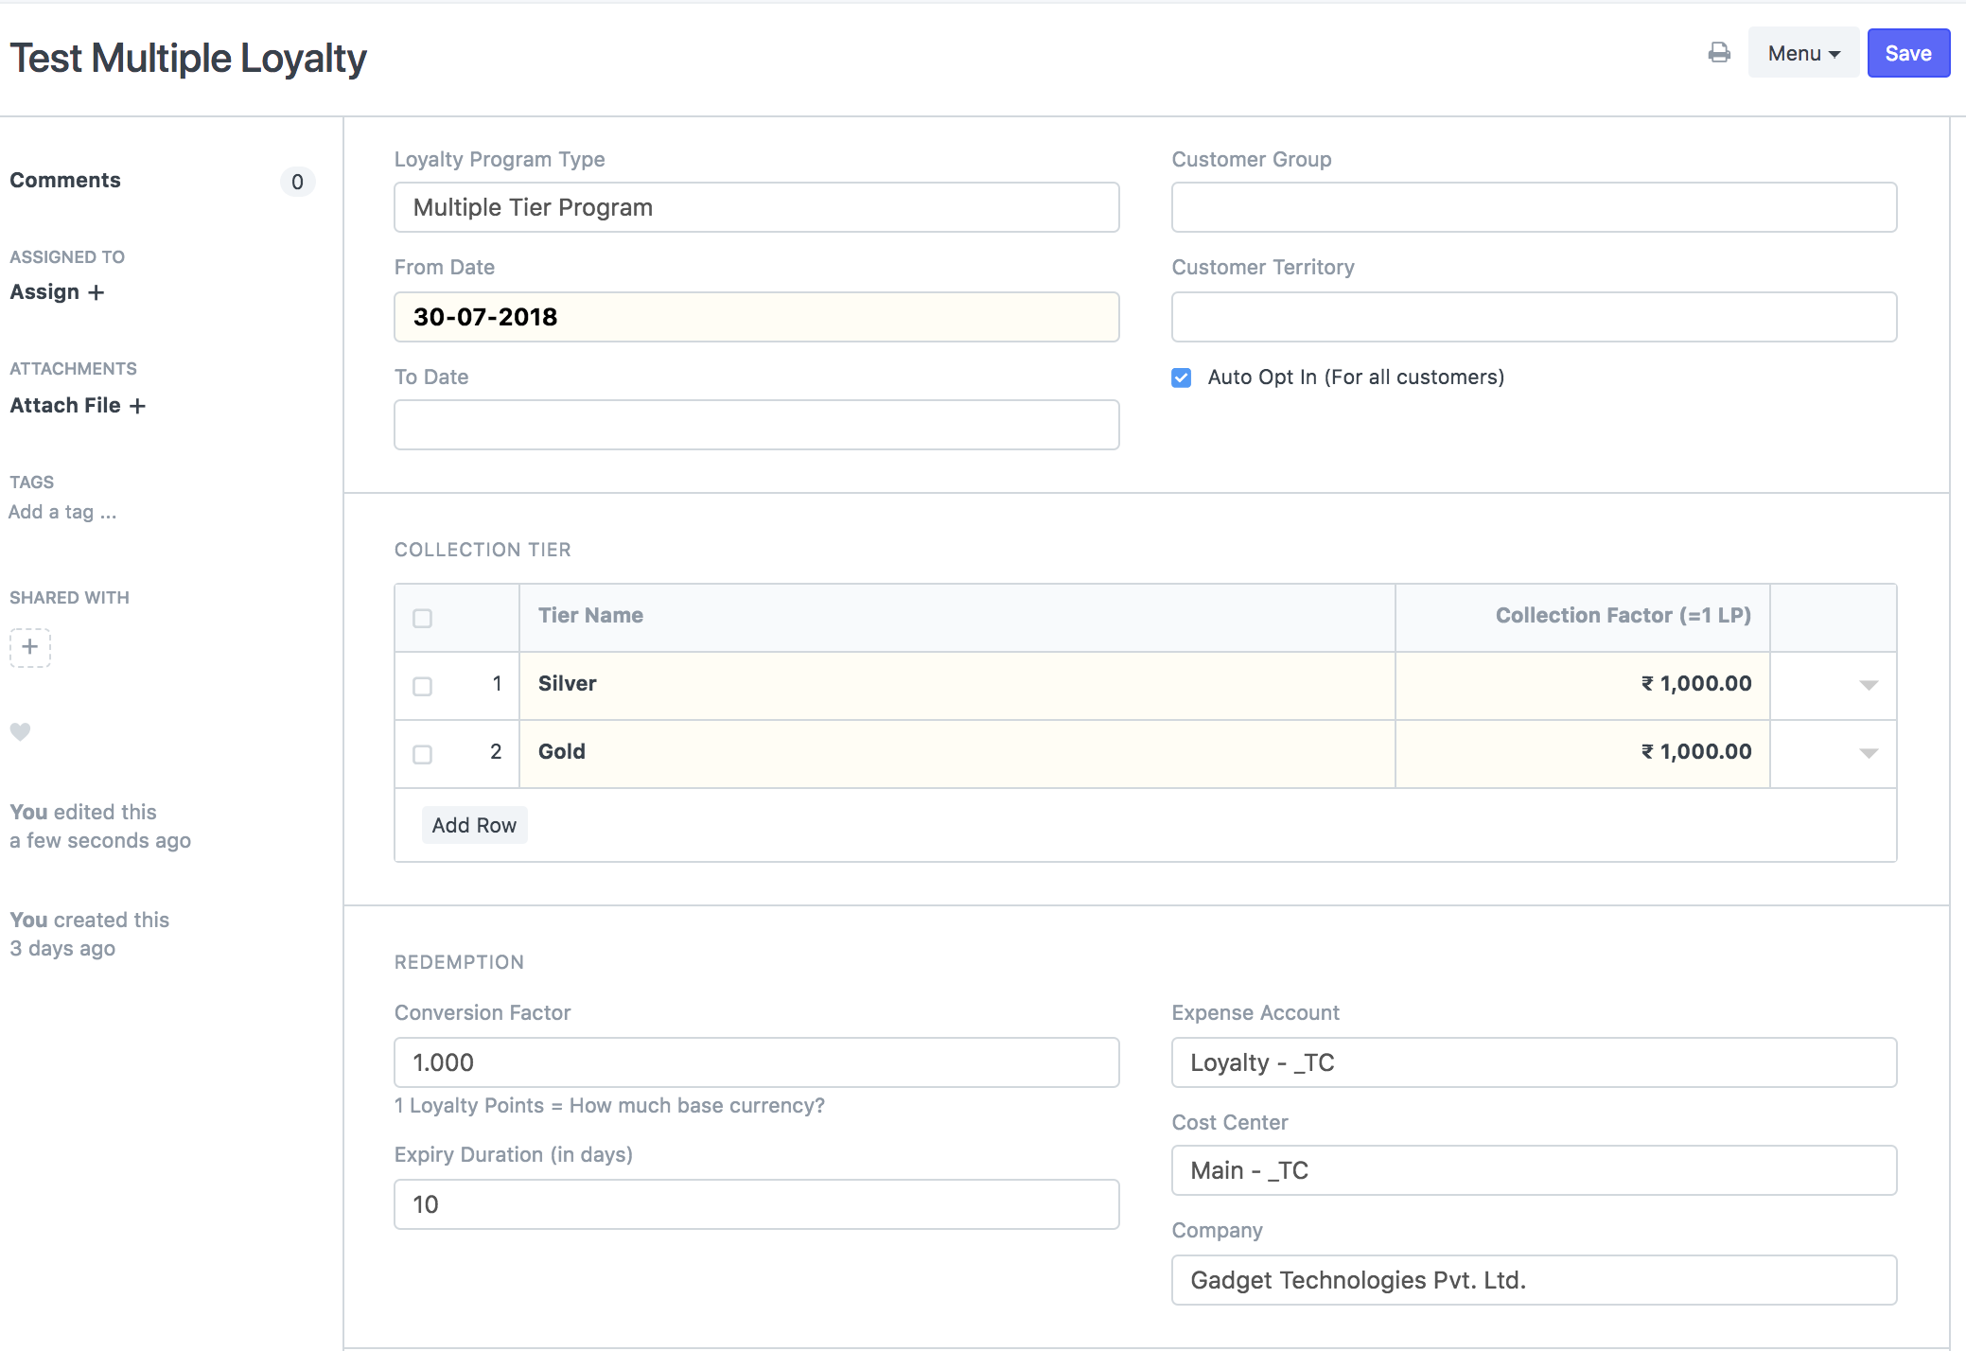
Task: Click Add Row in Collection Tier
Action: 474,825
